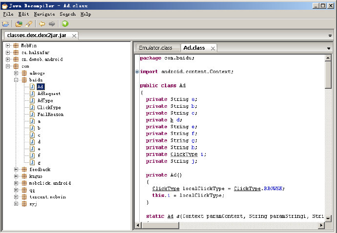Expand the cn.domob.android package node

pos(8,59)
